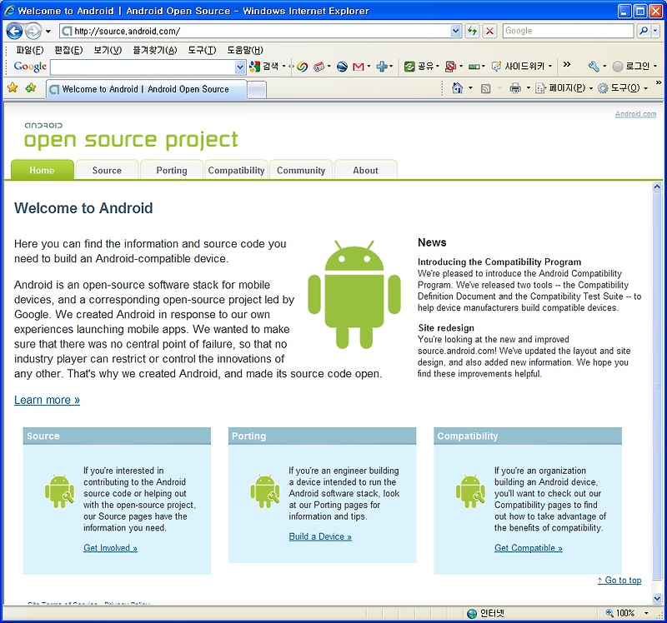View RSS feeds using the feed icon
This screenshot has width=667, height=623.
click(484, 87)
